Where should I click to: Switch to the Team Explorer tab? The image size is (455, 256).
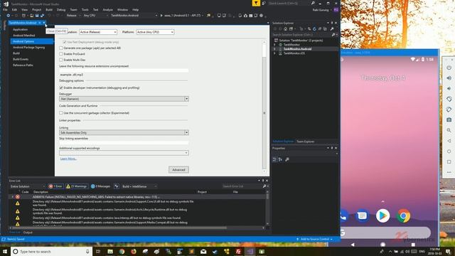305,142
